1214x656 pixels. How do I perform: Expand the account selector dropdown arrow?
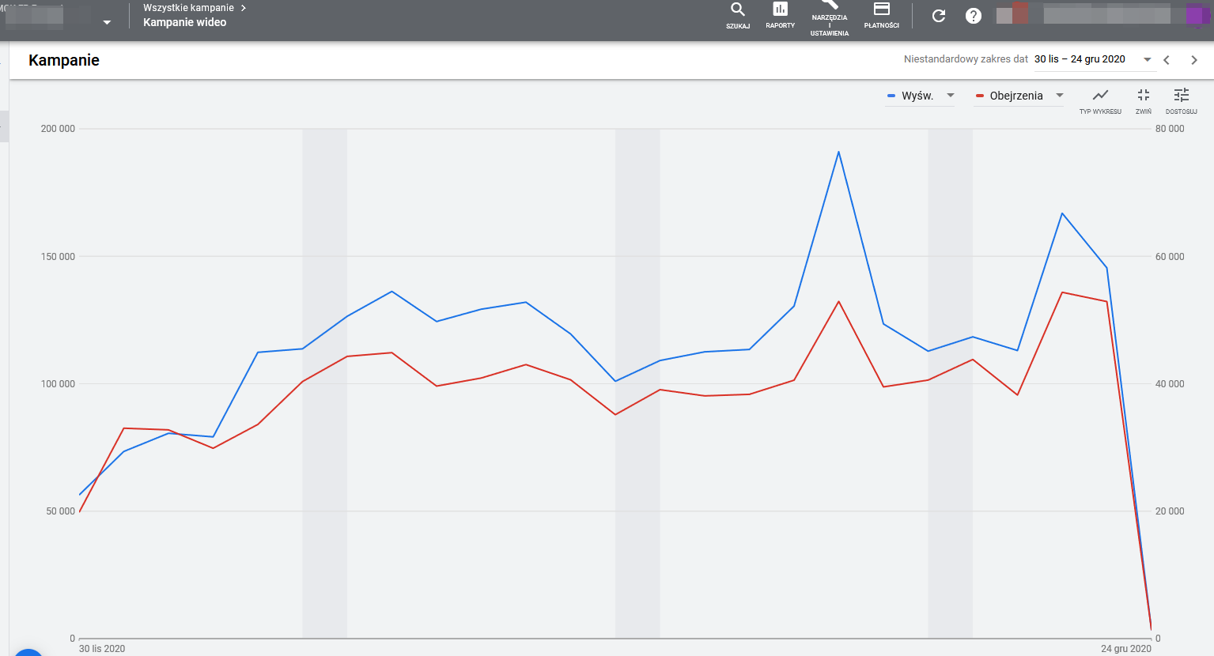point(107,23)
